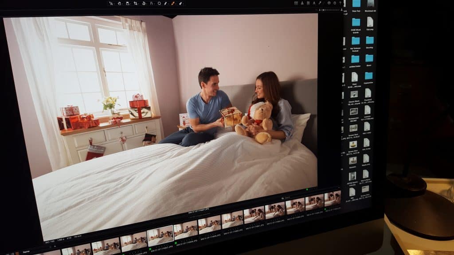Viewport: 454px width, 255px height.
Task: Open the crop tool's dropdown options
Action: (x=138, y=4)
